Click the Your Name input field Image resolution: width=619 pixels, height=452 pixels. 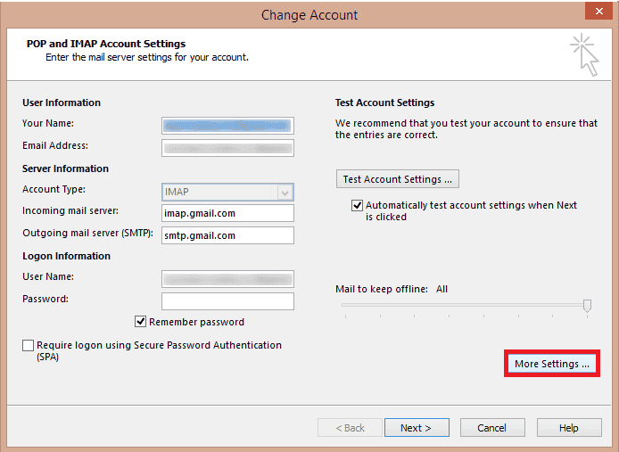tap(227, 125)
